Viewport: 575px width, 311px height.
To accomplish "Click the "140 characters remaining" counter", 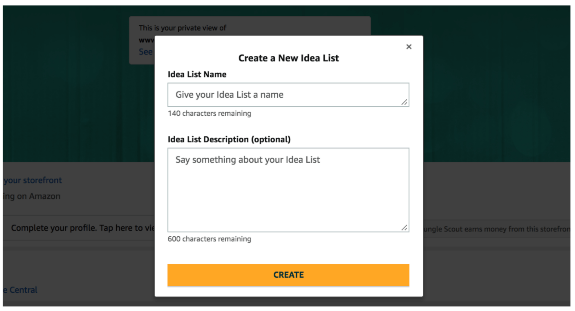I will pos(209,113).
